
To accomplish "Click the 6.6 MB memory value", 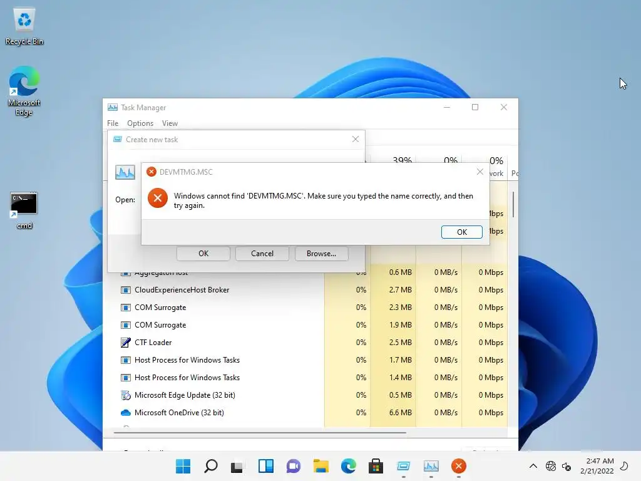I will 400,413.
